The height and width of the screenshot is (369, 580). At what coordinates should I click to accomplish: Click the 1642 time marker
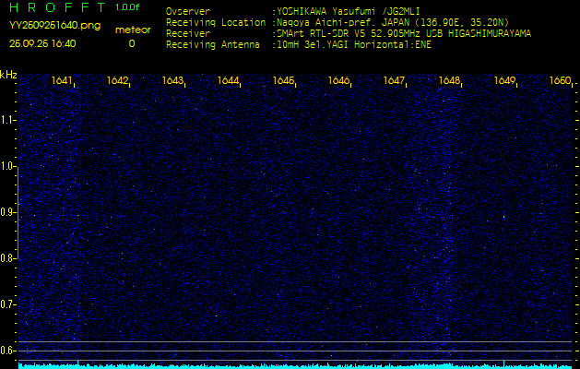coord(117,80)
